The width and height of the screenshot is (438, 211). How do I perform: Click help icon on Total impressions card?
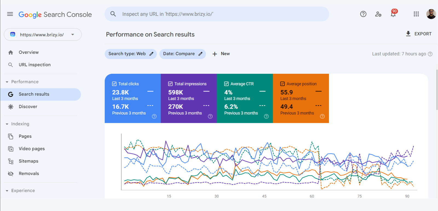click(210, 116)
